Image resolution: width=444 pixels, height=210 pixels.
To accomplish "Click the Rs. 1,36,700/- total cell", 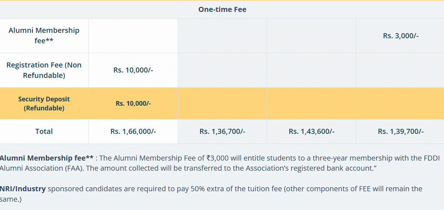I will pos(222,131).
